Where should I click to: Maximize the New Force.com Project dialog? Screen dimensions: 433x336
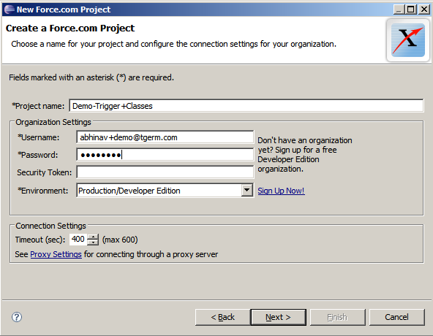coord(411,9)
